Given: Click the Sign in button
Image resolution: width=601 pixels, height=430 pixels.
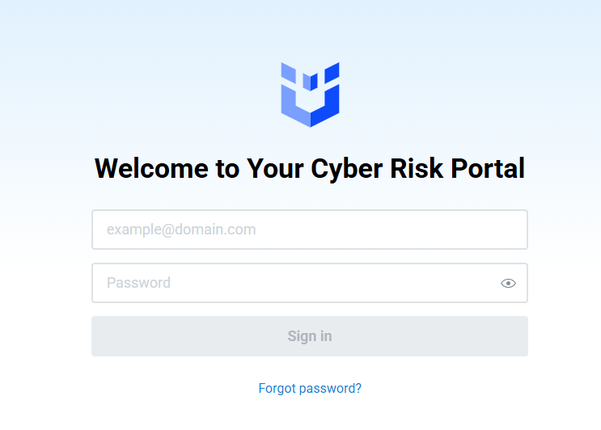Looking at the screenshot, I should point(310,336).
